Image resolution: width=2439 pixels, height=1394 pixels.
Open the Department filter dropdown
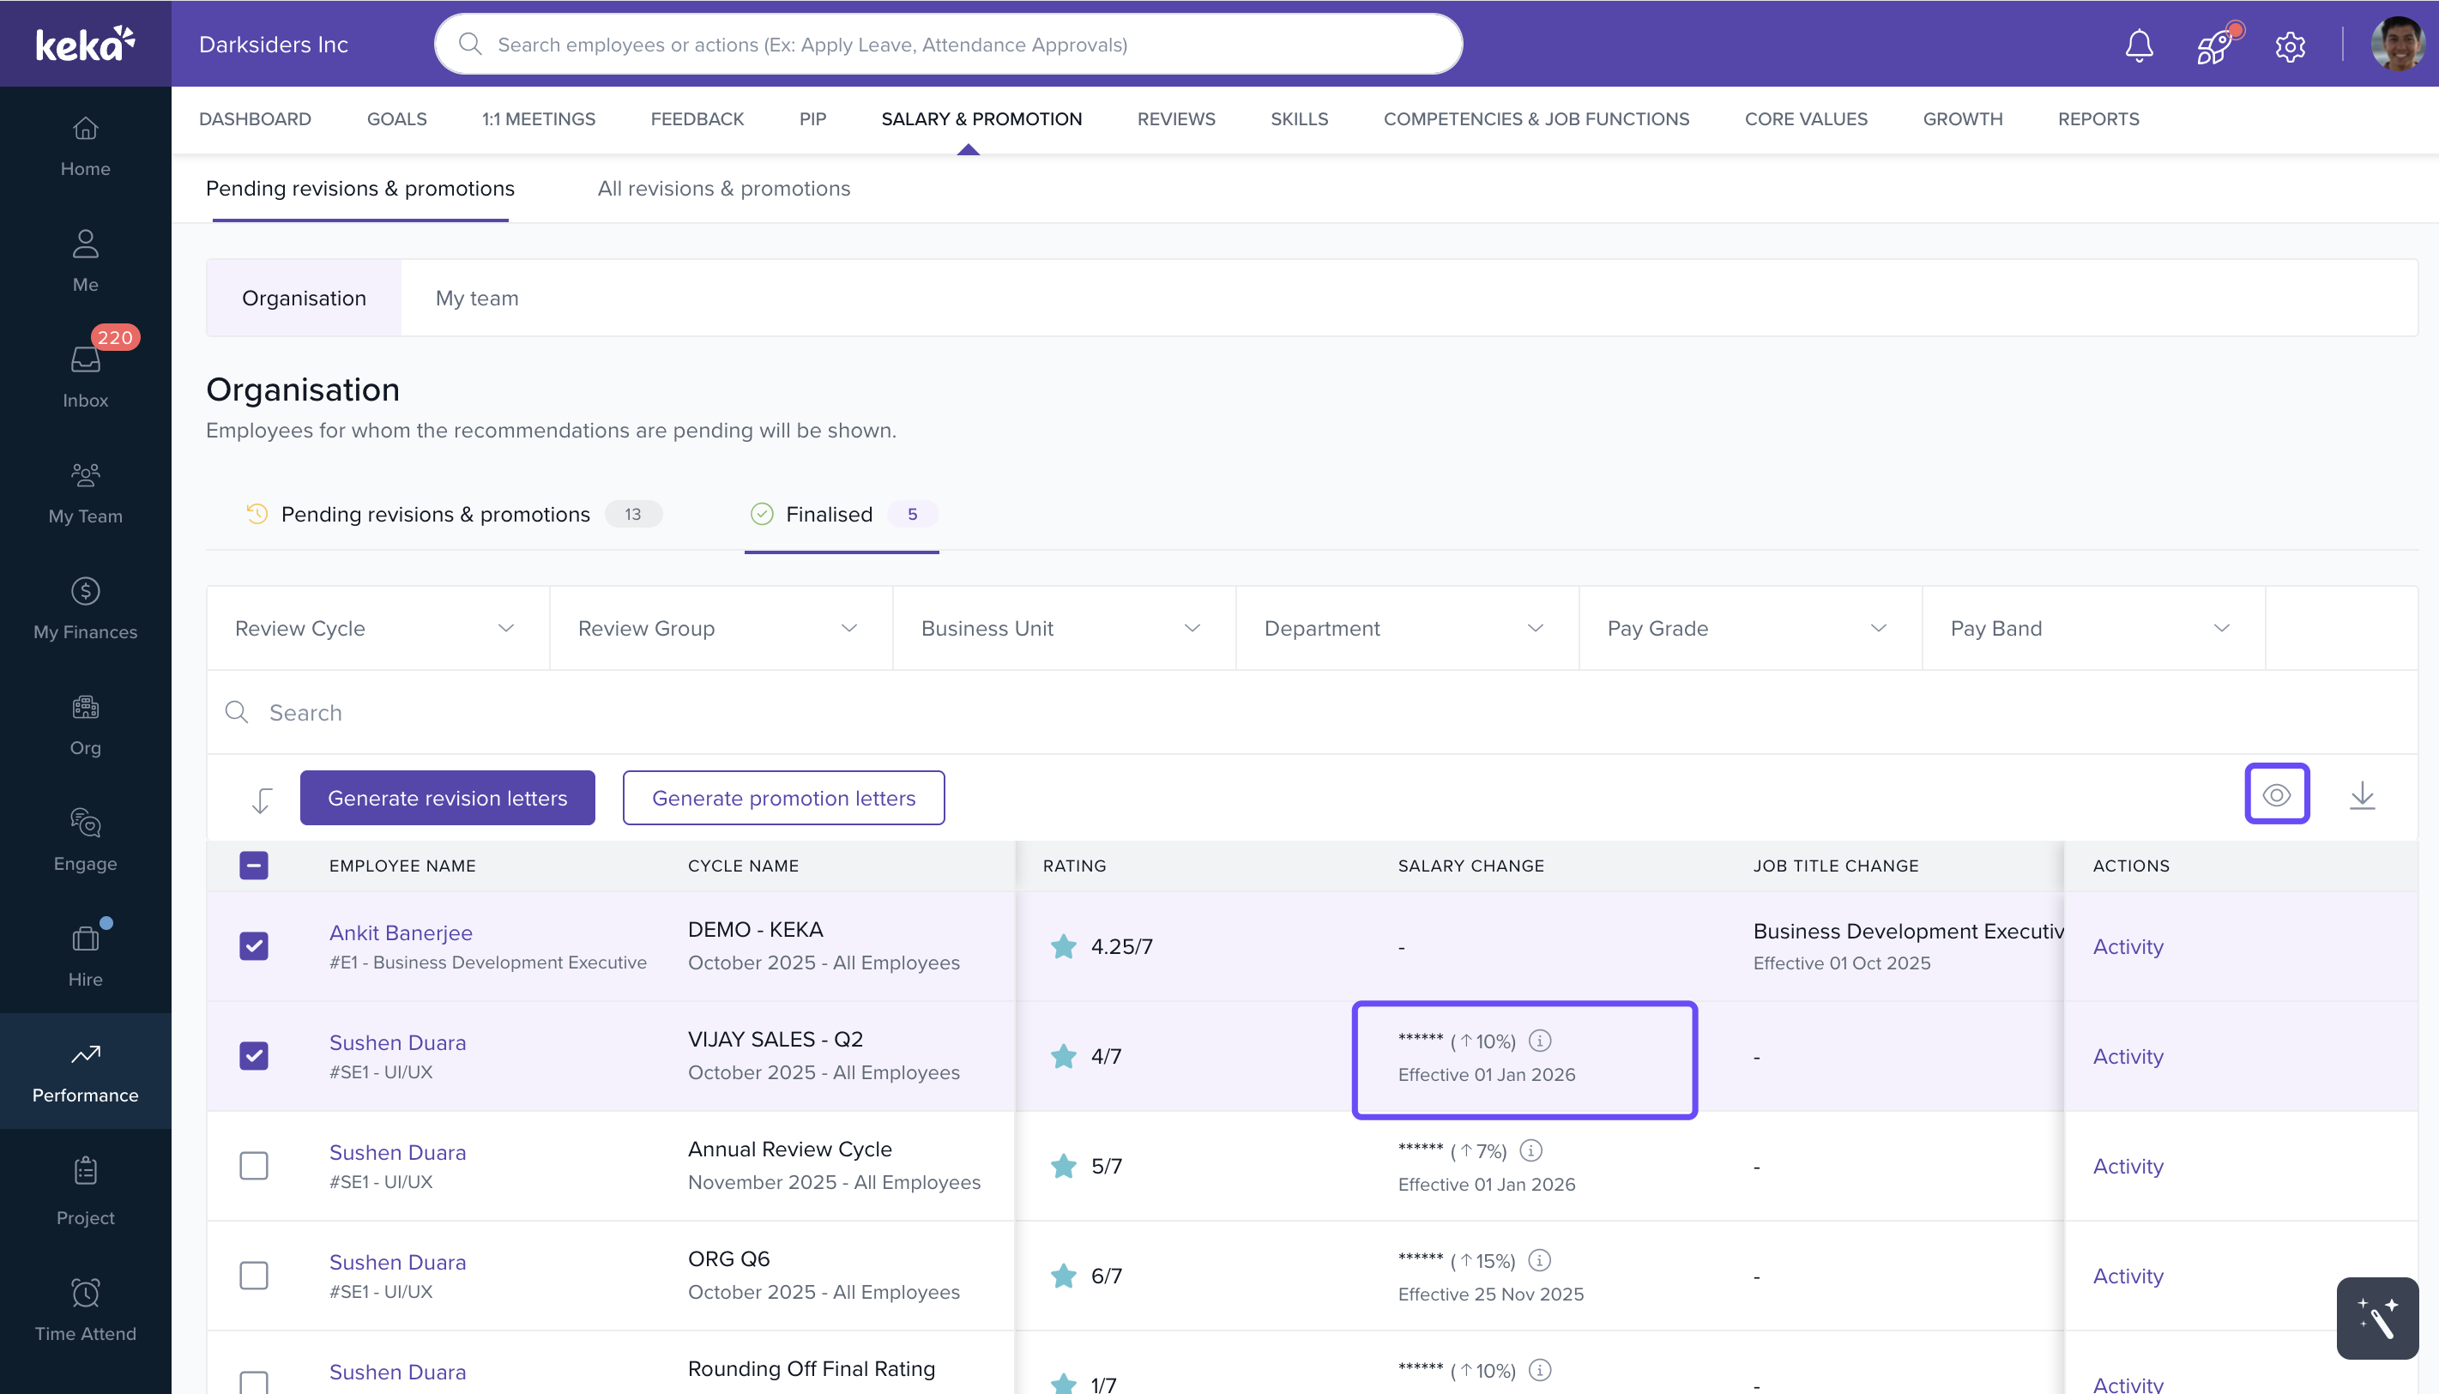pyautogui.click(x=1406, y=628)
